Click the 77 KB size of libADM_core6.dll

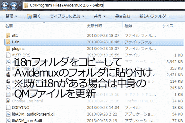[x=178, y=121]
